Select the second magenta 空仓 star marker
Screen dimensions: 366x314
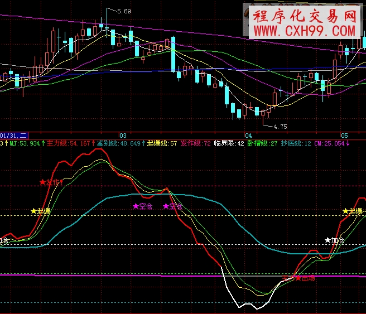172,206
